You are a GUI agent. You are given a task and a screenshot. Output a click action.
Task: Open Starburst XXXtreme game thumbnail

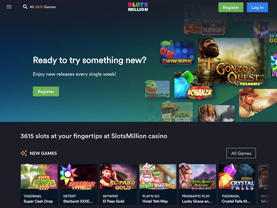pyautogui.click(x=79, y=176)
